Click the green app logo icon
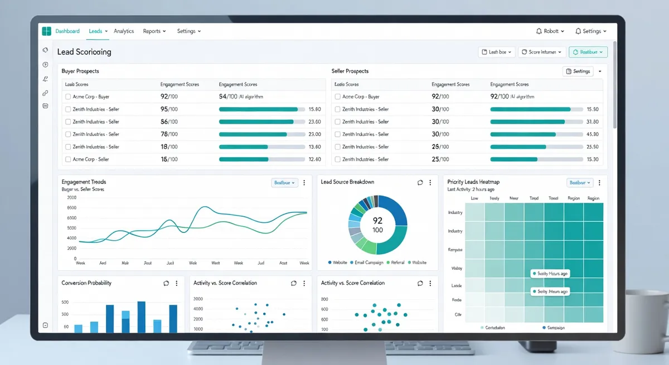This screenshot has width=669, height=365. click(x=46, y=31)
